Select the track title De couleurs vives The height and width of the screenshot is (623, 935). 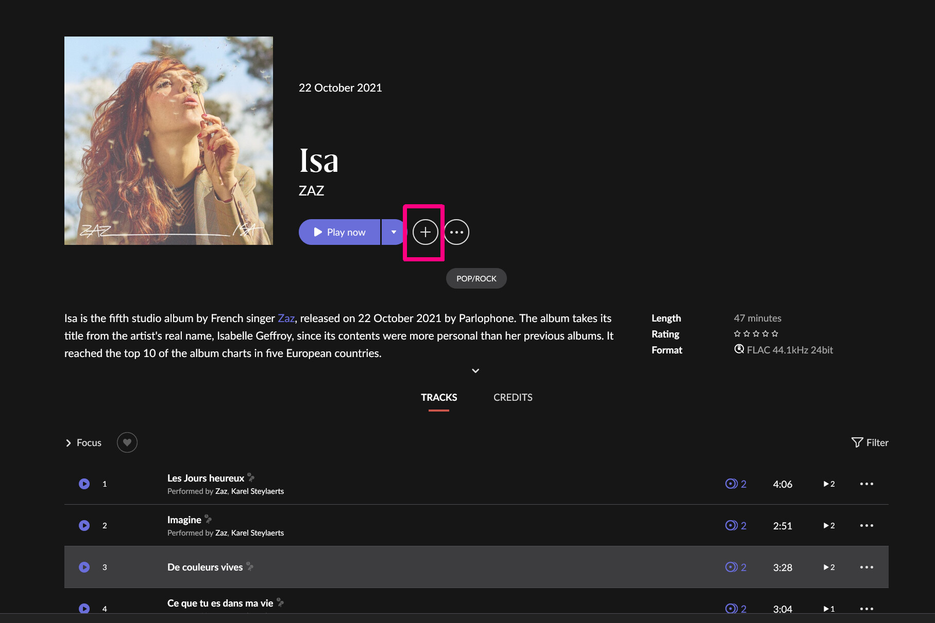coord(205,567)
